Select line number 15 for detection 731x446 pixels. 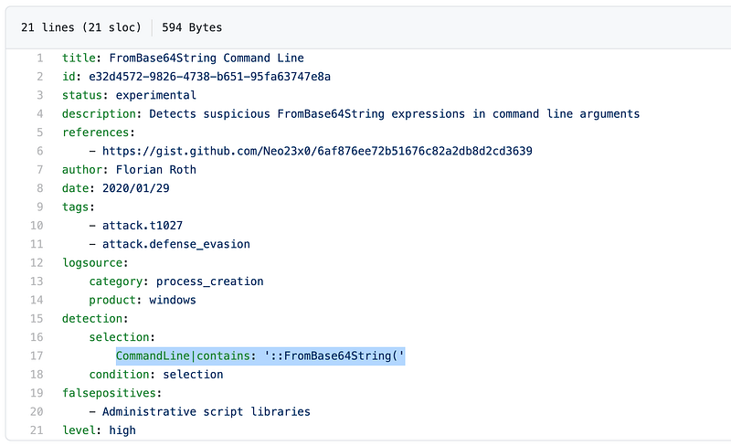(37, 318)
